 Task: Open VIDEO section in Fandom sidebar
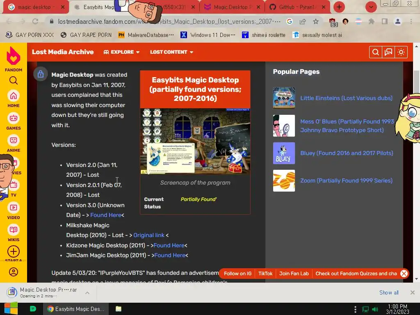(x=14, y=211)
